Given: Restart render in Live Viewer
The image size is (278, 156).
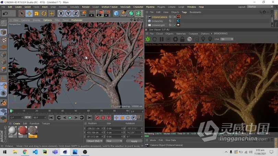Looking at the screenshot, I should [154, 39].
